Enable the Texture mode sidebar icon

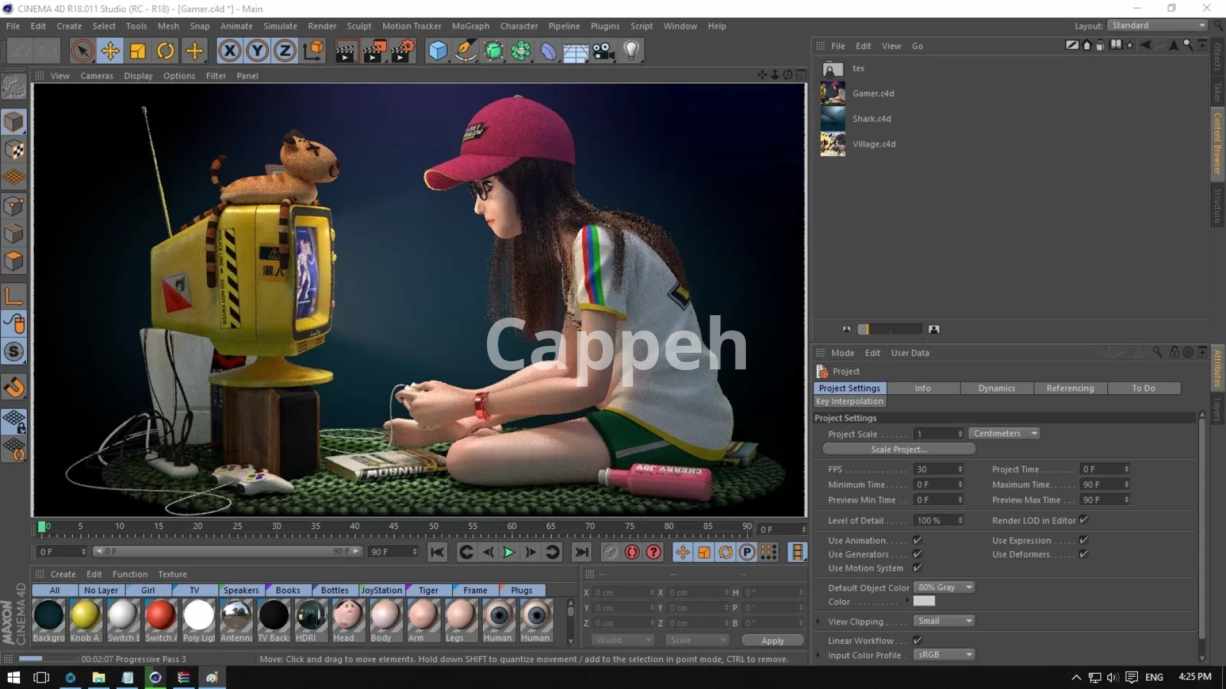[14, 151]
